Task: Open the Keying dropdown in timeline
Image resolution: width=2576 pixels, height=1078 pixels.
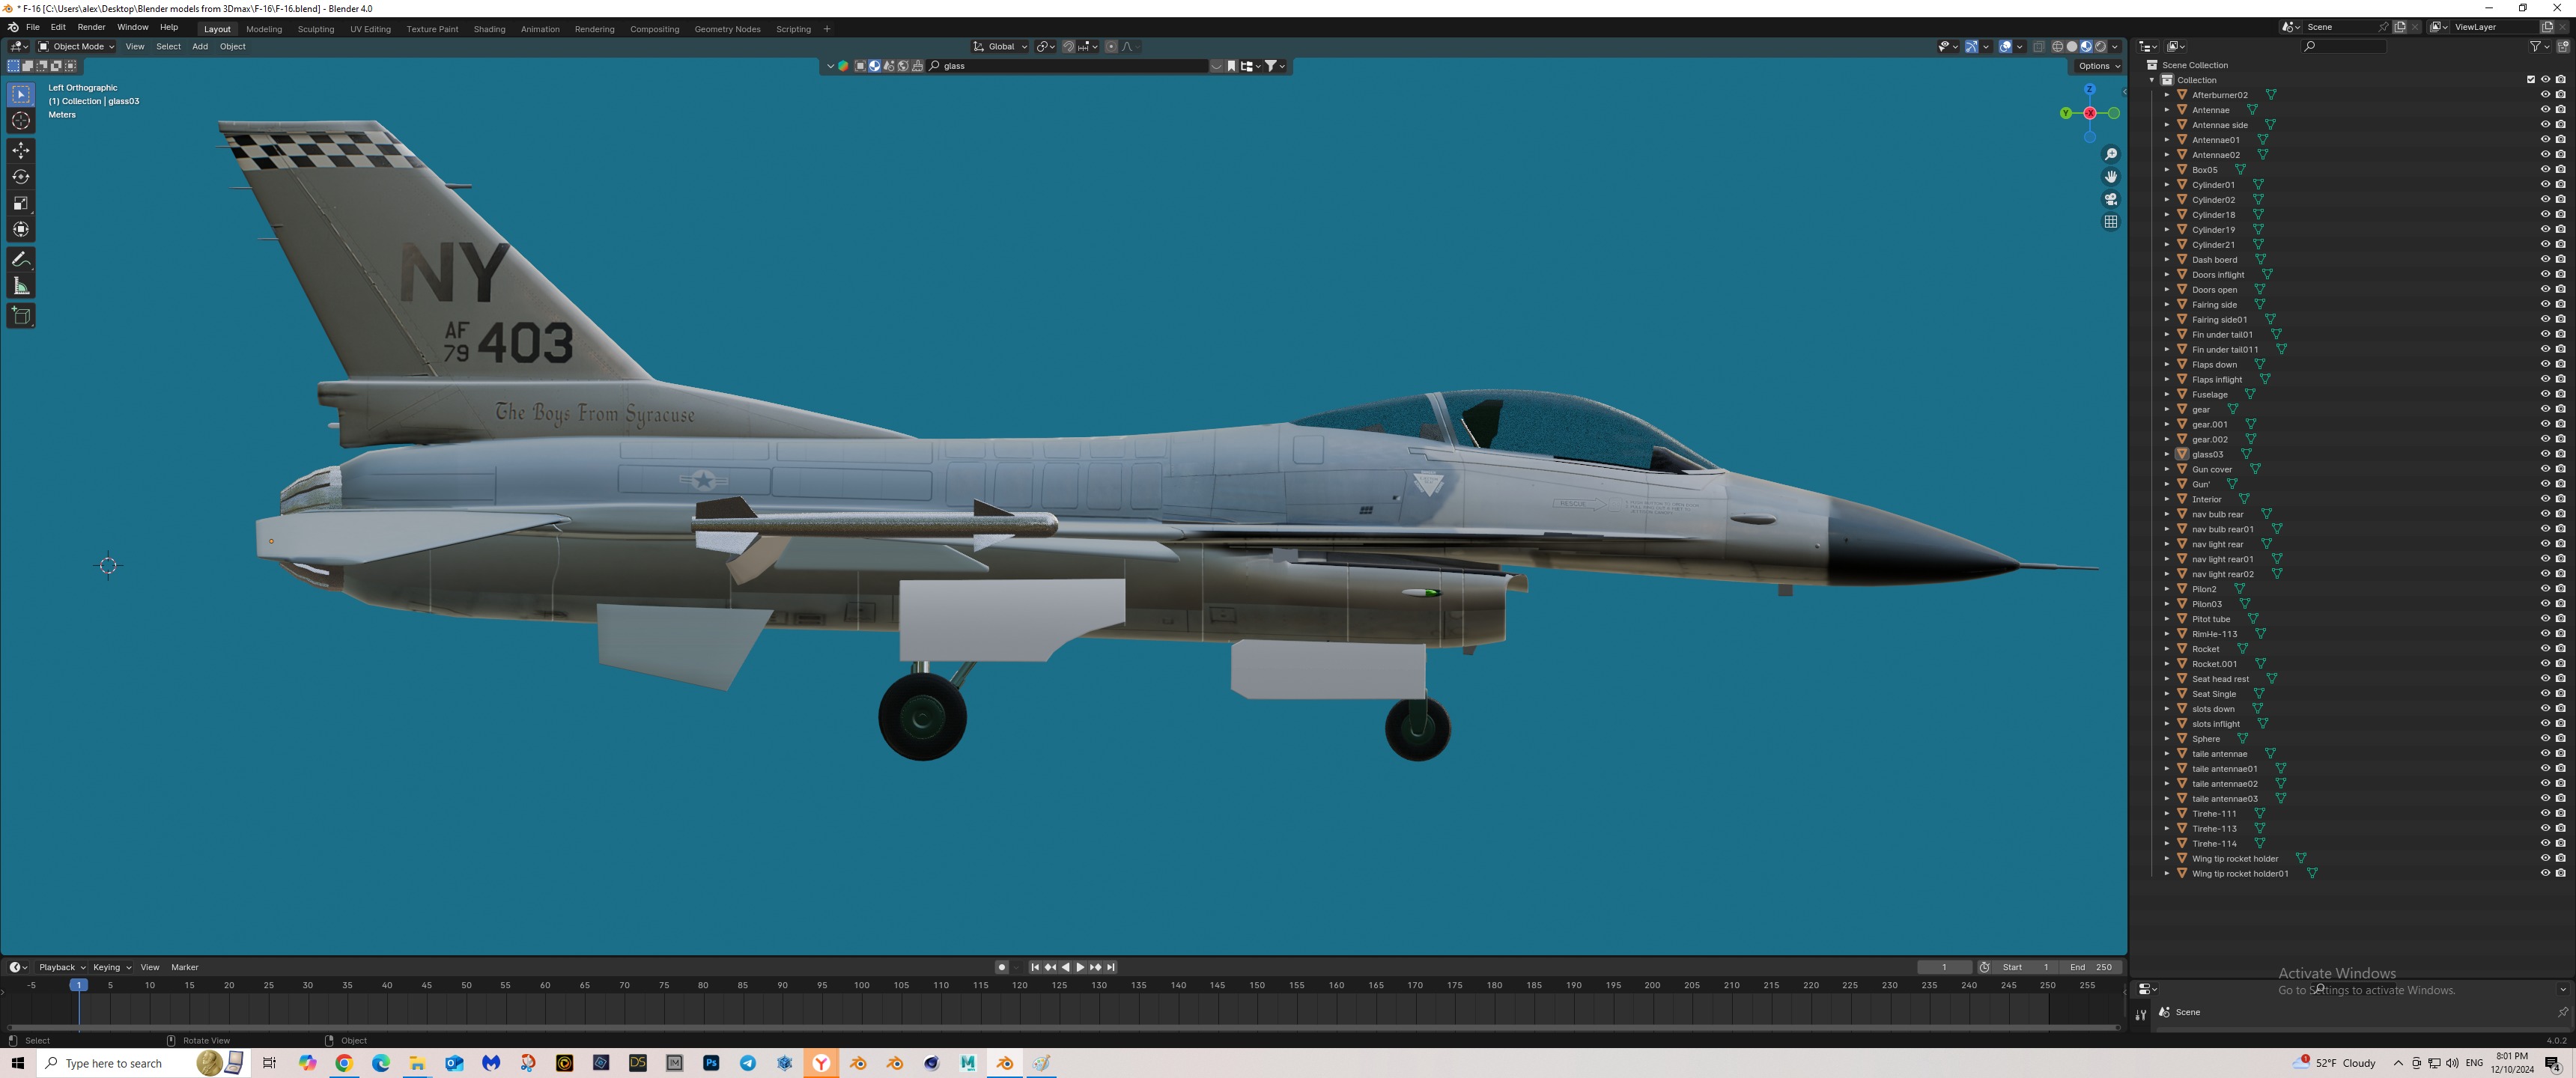Action: (111, 967)
